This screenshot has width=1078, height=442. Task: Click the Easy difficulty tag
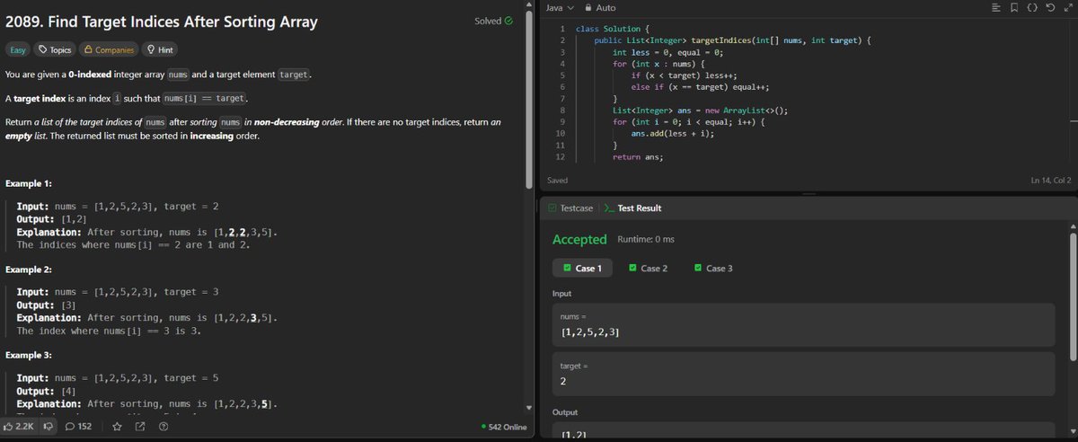17,50
